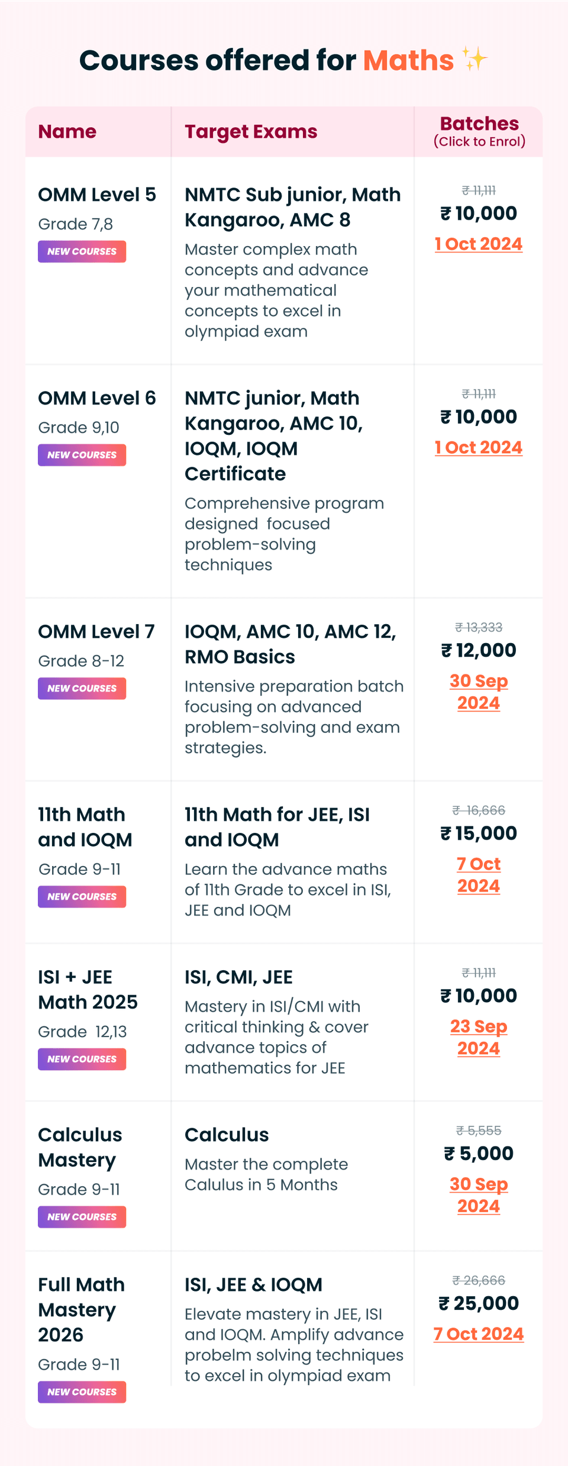
Task: Click the Calculus target exam title
Action: tap(227, 1135)
